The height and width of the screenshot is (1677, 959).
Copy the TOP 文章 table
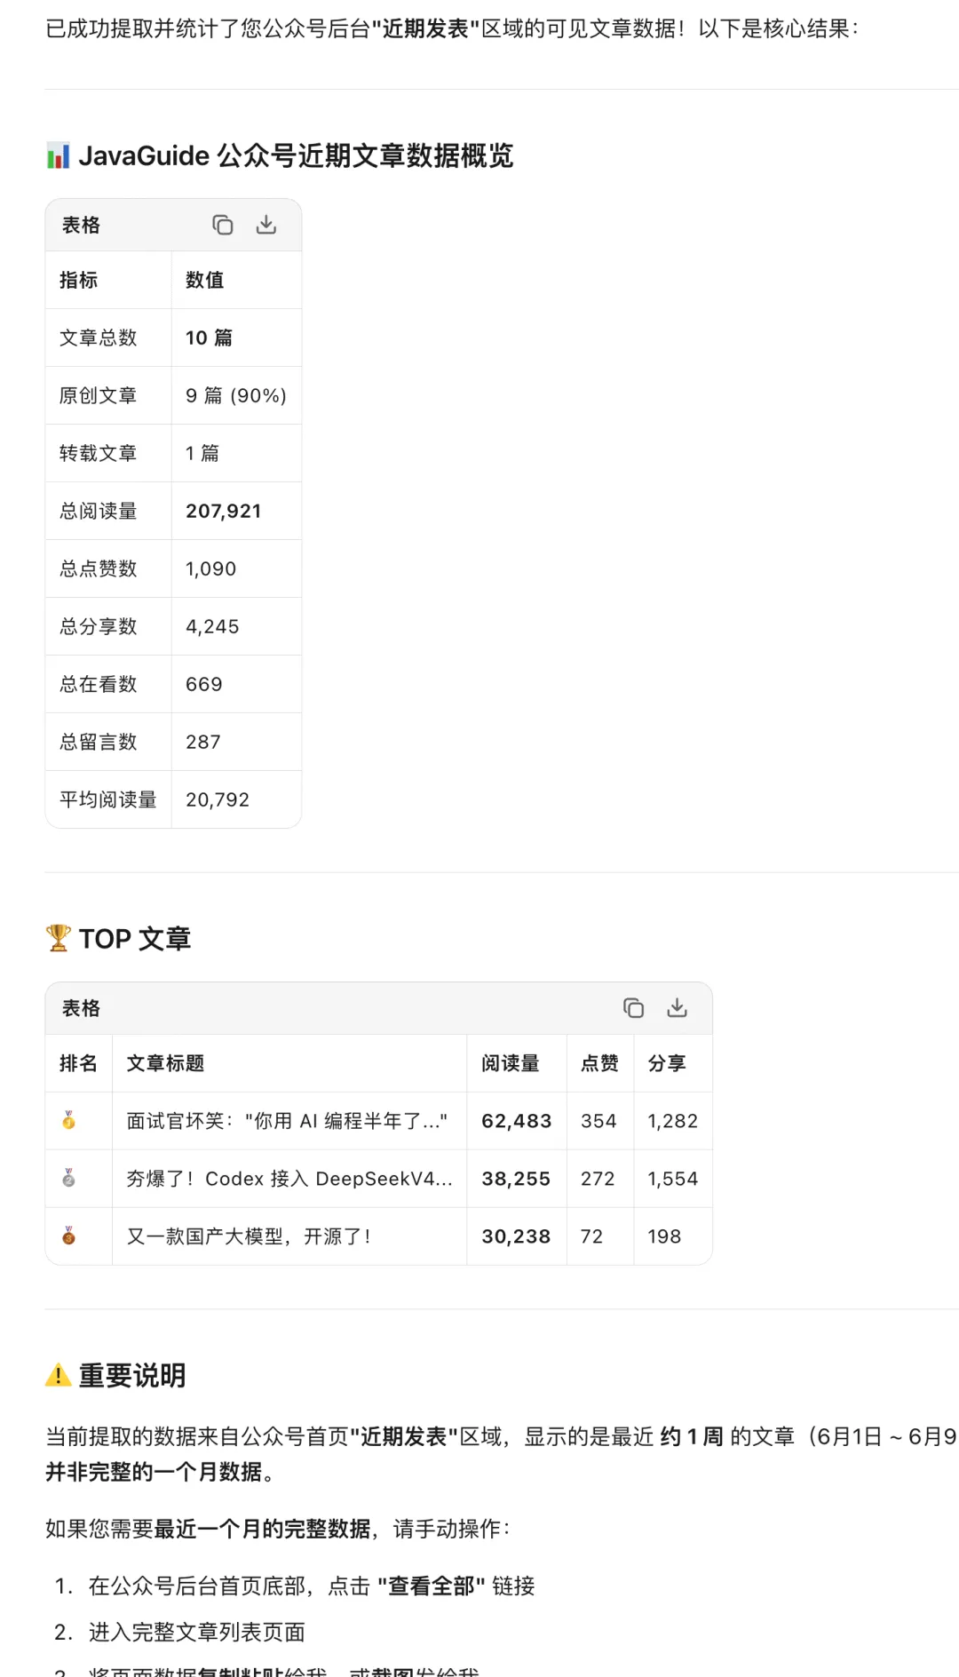click(633, 1008)
